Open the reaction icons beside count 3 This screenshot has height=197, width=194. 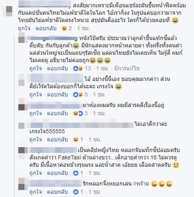(x=78, y=113)
